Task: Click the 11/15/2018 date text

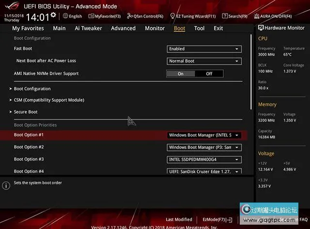Action: point(14,15)
